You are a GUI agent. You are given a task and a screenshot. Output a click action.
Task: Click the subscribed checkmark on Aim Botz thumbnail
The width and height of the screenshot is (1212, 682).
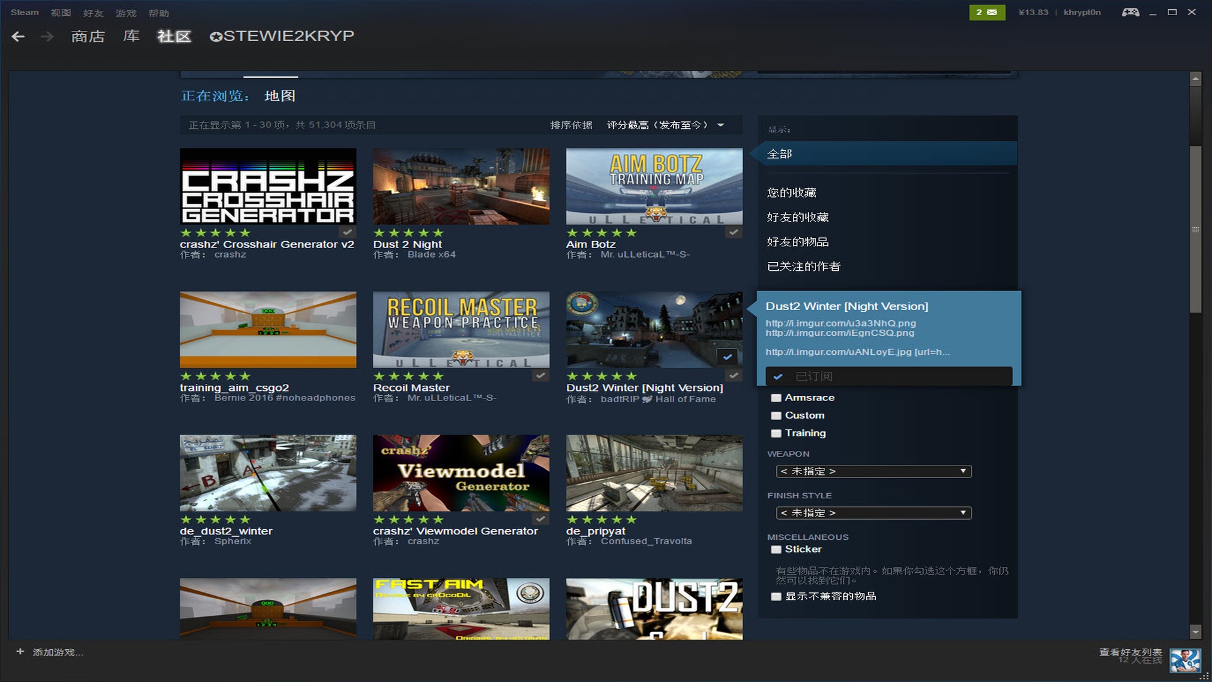(733, 232)
